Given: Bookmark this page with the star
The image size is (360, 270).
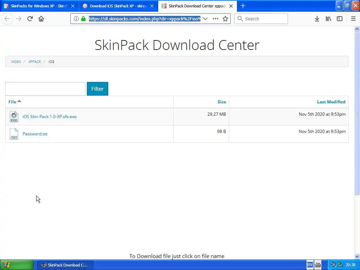Looking at the screenshot, I should coord(225,19).
